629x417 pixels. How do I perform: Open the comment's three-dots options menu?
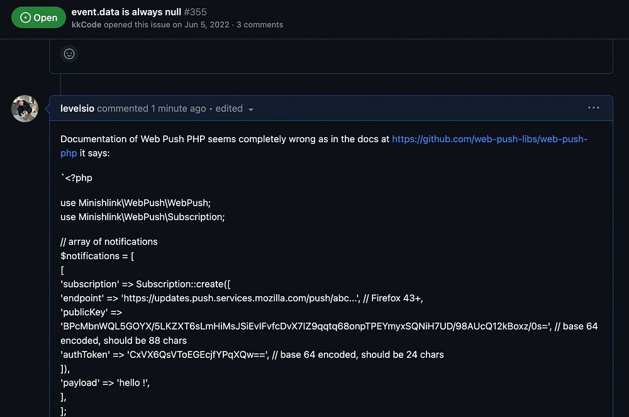coord(593,108)
